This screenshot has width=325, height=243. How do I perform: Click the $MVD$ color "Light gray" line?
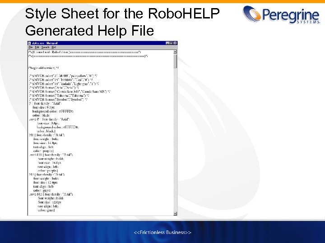[x=64, y=84]
